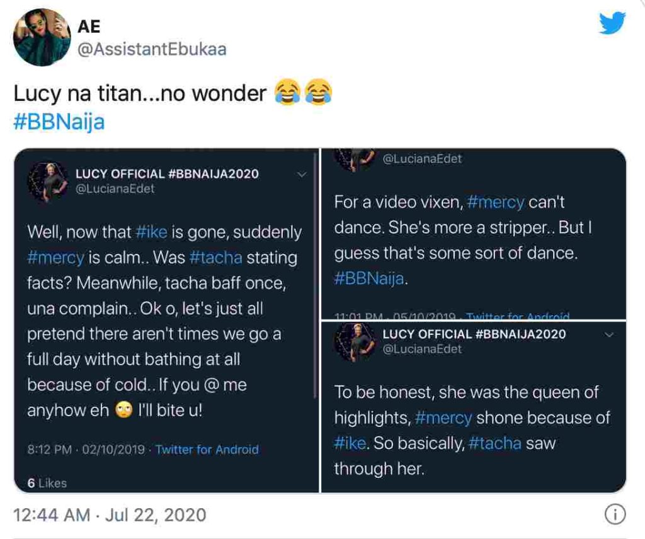Click Lucy's avatar beside the queen of highlights tweet

point(355,341)
